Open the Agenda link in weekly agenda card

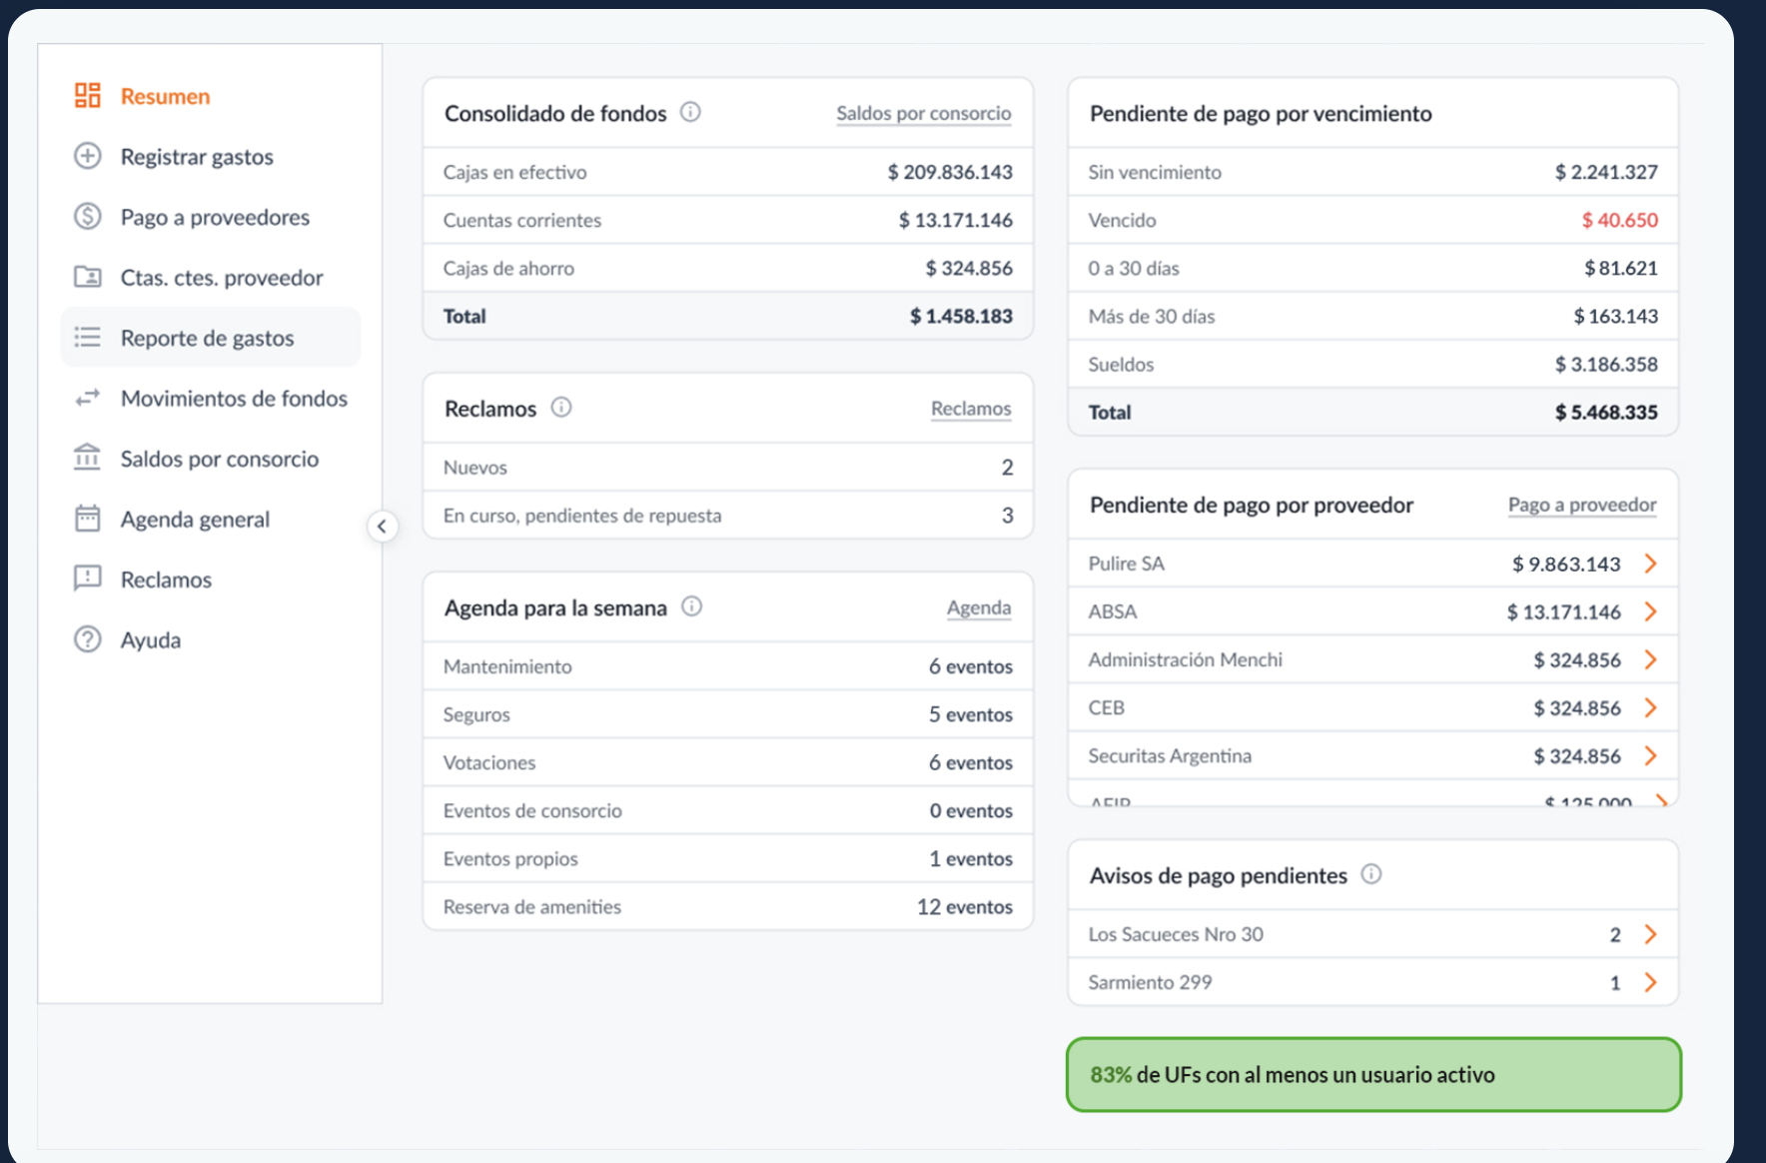coord(978,607)
